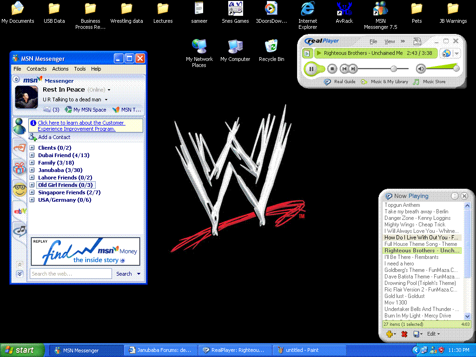This screenshot has width=476, height=357.
Task: Expand the Lahore Friends group
Action: pos(32,178)
